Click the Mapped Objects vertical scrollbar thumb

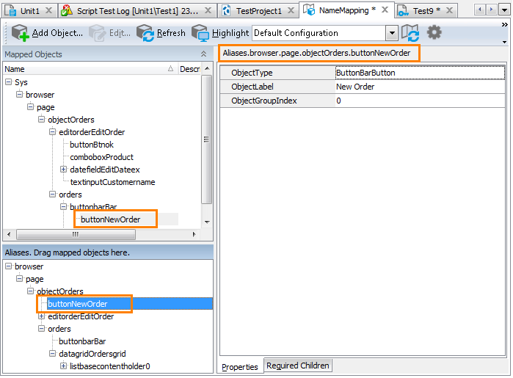coord(206,139)
